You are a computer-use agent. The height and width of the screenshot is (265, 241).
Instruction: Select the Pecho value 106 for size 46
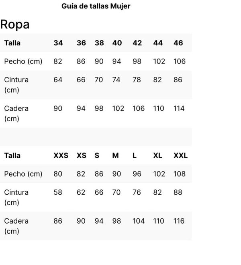click(180, 61)
